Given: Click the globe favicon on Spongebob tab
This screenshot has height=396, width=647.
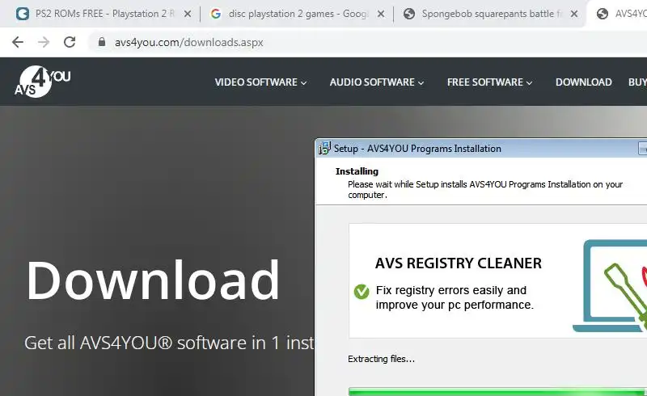Looking at the screenshot, I should (409, 14).
